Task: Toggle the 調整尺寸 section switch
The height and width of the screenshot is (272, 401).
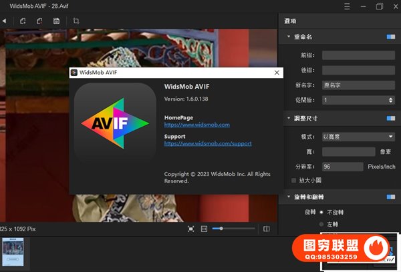Action: tap(390, 119)
